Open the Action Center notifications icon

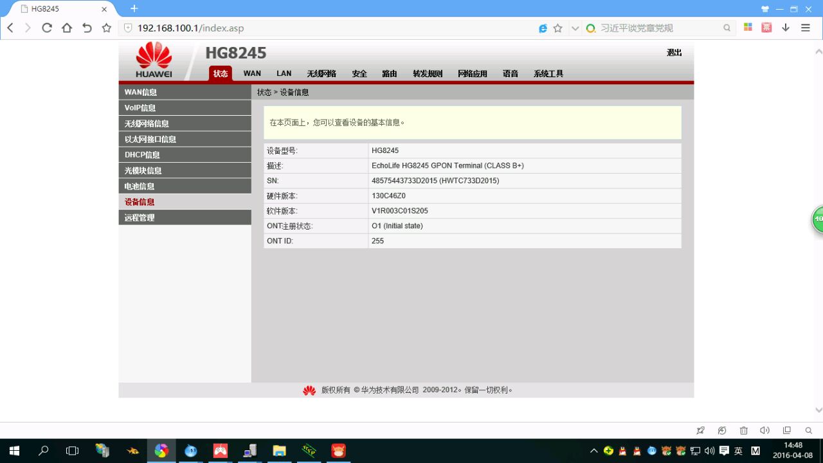725,451
